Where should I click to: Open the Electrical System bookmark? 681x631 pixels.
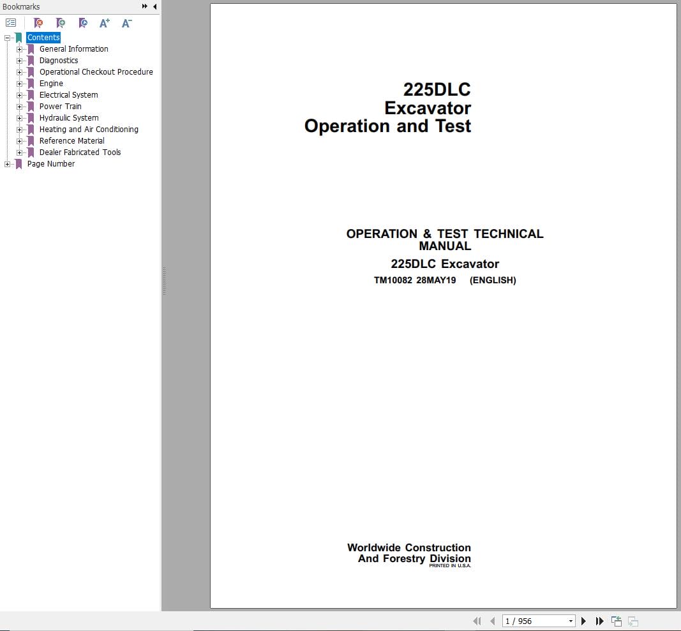(69, 94)
